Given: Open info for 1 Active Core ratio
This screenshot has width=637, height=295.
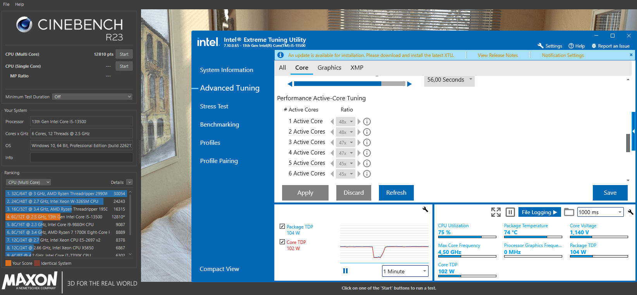Looking at the screenshot, I should pos(367,122).
